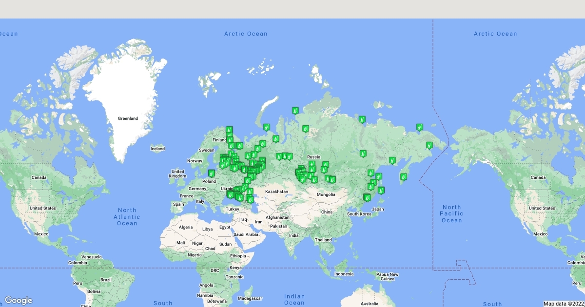Open the lone northwest Siberia marker south of Yamal
This screenshot has width=585, height=307.
click(x=305, y=129)
